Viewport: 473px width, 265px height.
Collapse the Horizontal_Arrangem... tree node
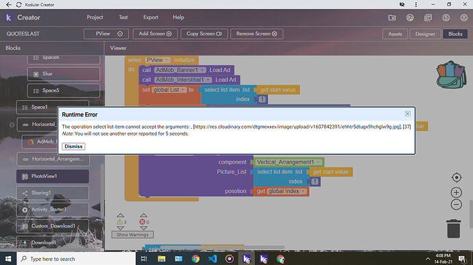pyautogui.click(x=12, y=159)
